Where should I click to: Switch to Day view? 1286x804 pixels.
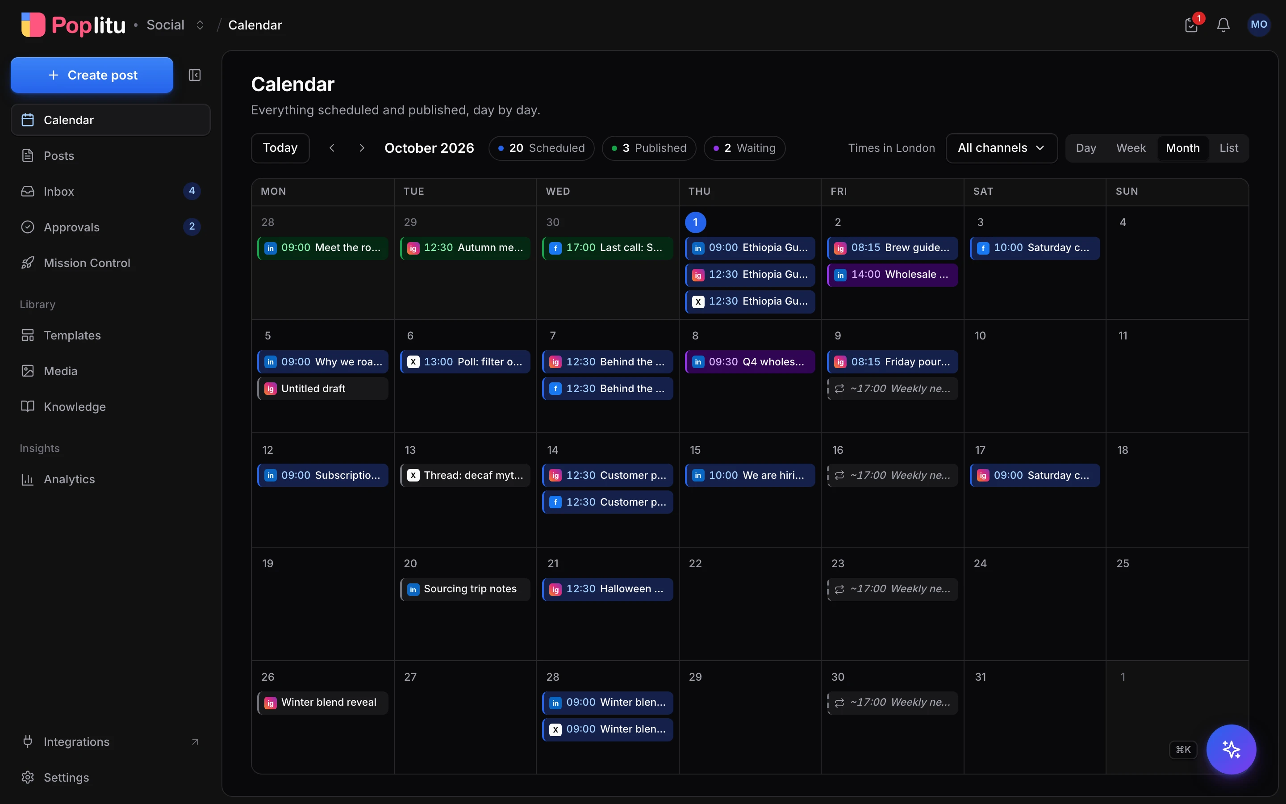pos(1086,148)
